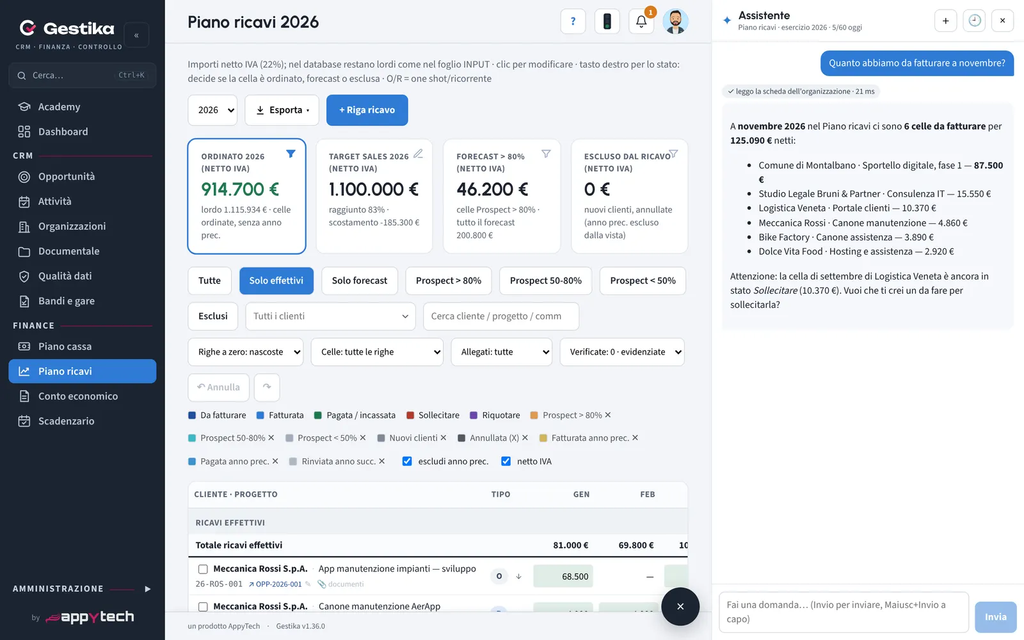Open assistant chat history clock icon
The height and width of the screenshot is (640, 1024).
pyautogui.click(x=974, y=20)
